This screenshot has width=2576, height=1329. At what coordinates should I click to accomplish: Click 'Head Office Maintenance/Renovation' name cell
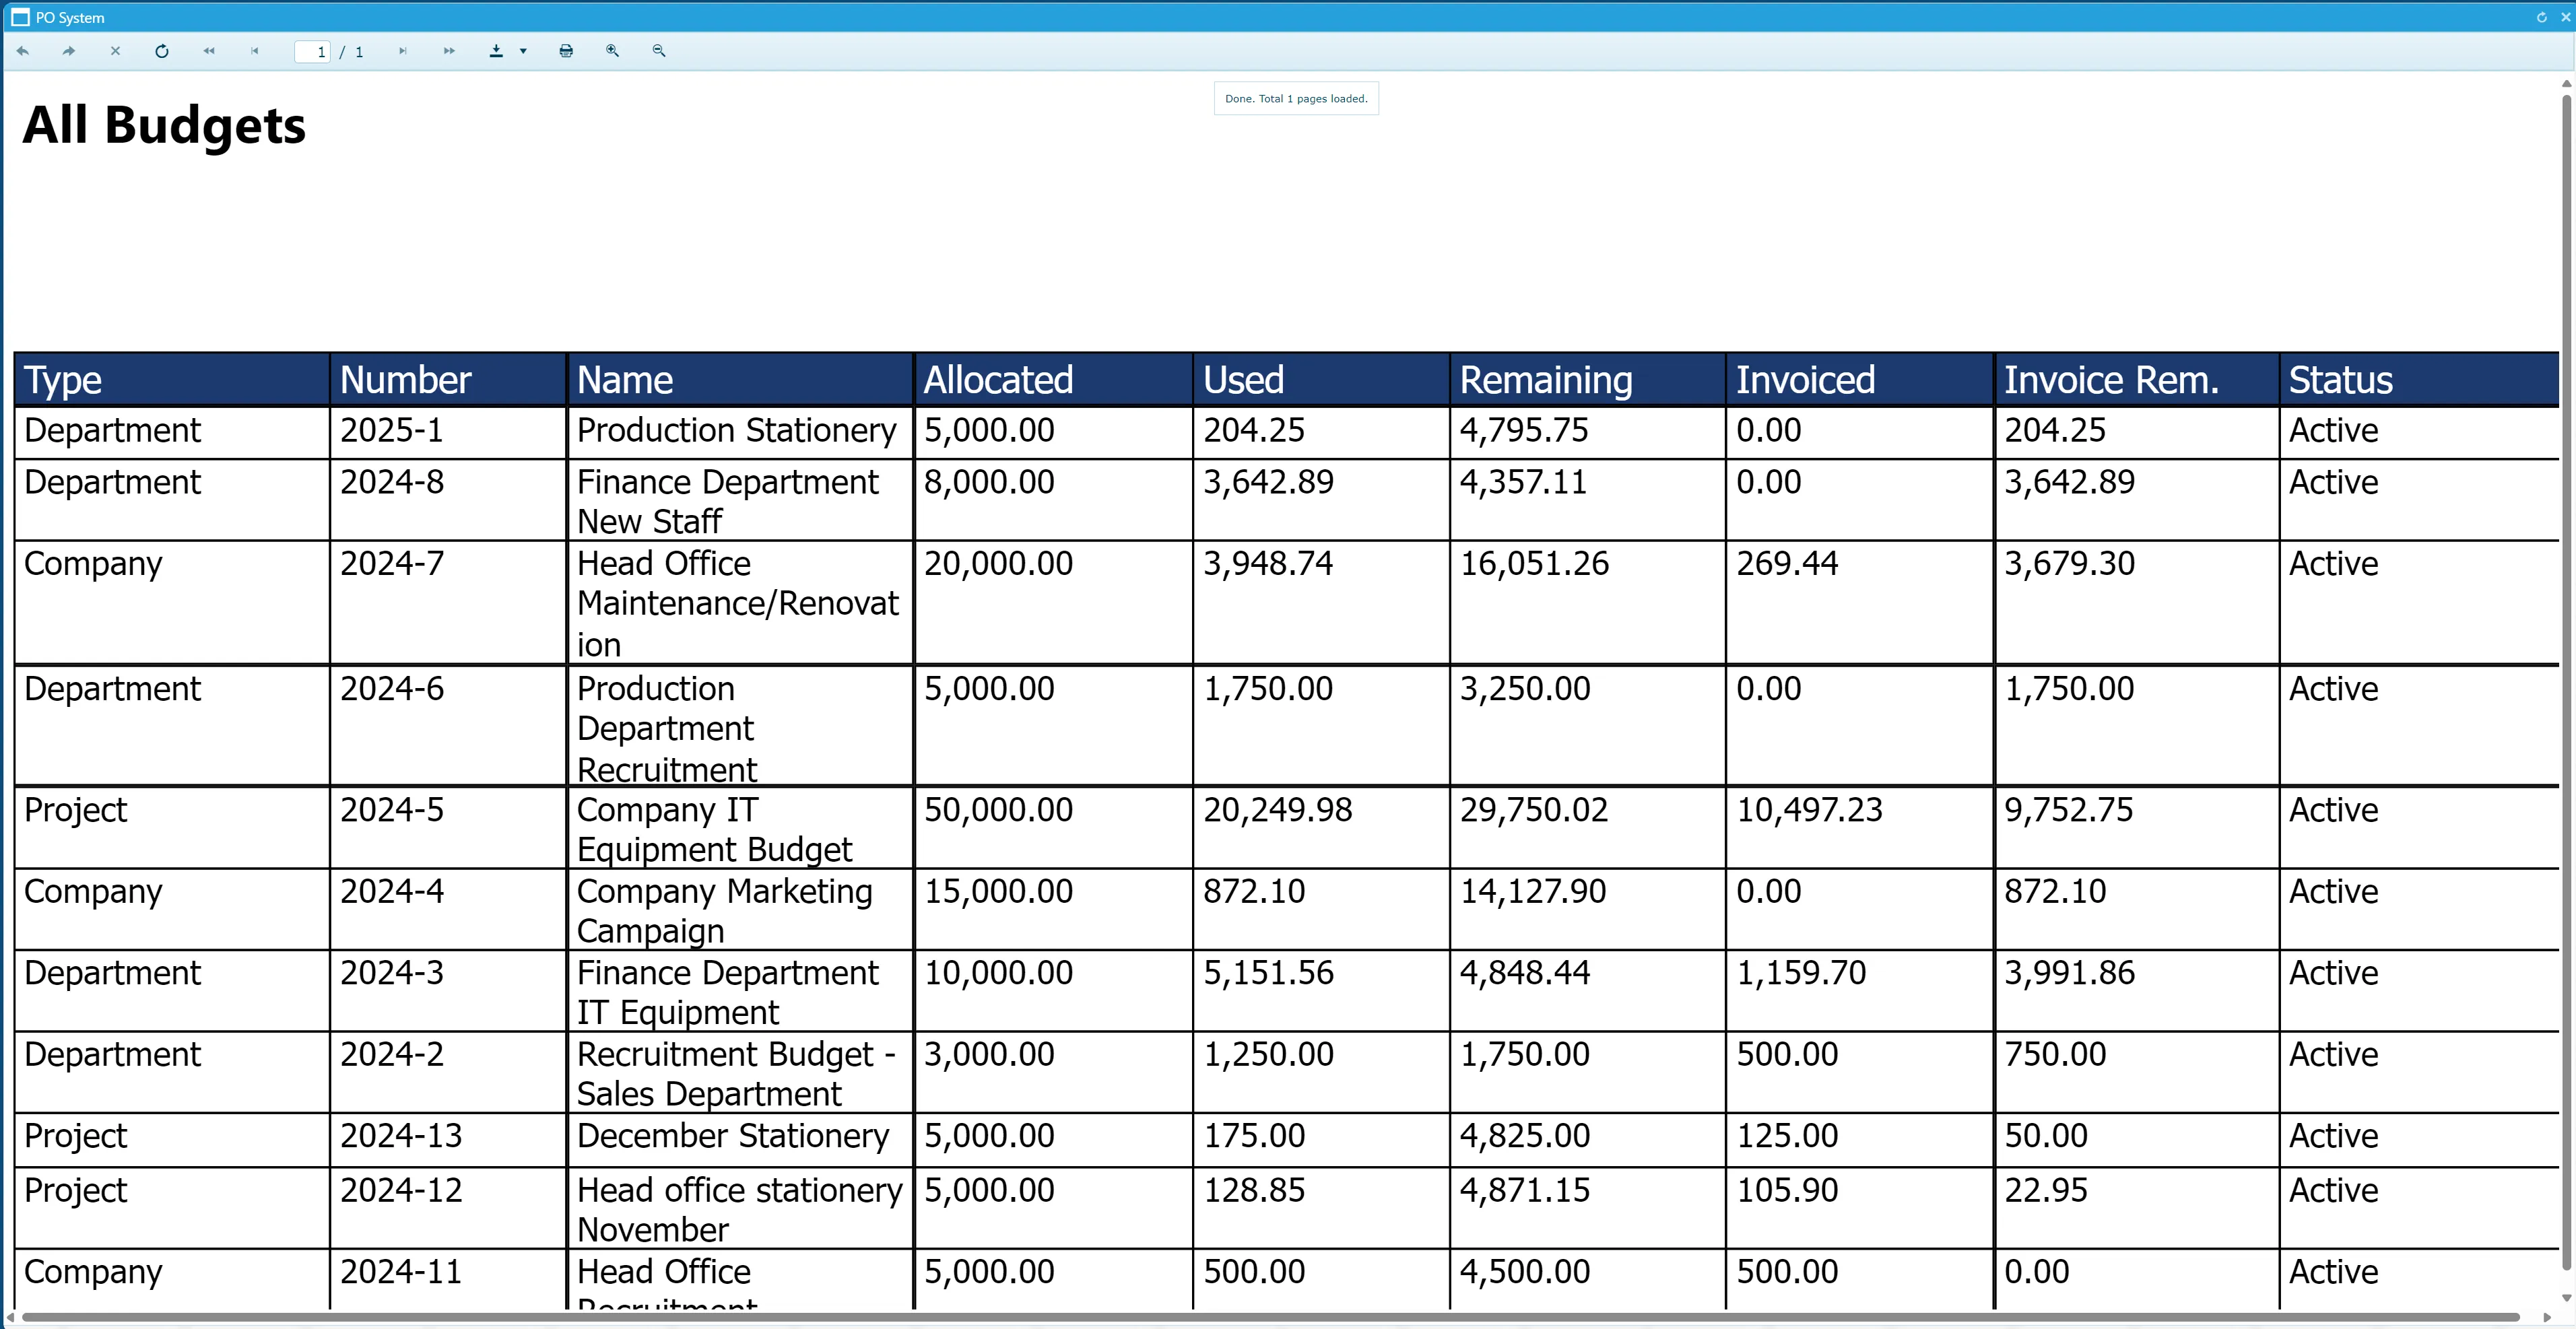pyautogui.click(x=740, y=603)
